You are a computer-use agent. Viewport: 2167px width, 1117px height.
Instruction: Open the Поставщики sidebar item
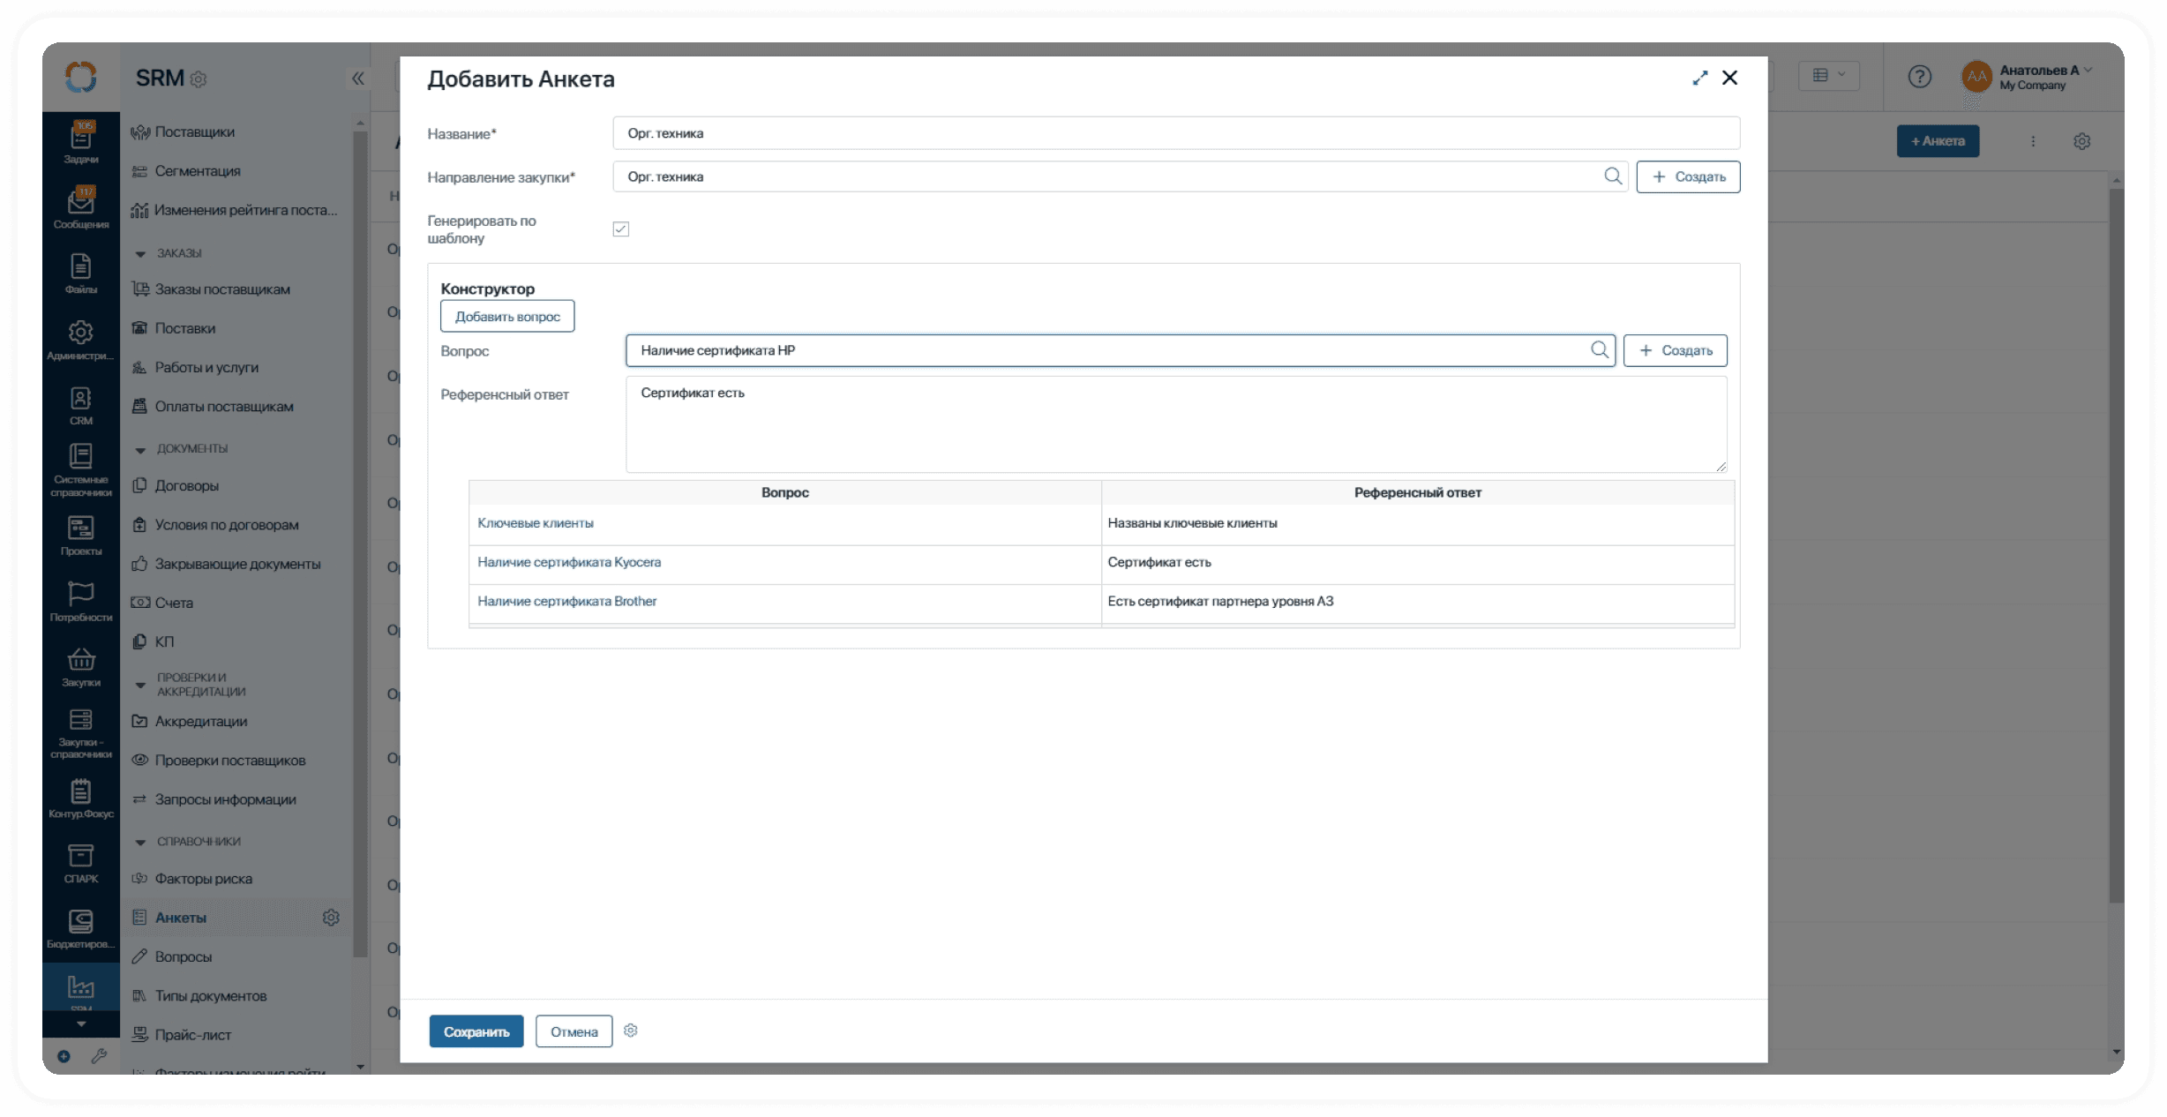[194, 132]
